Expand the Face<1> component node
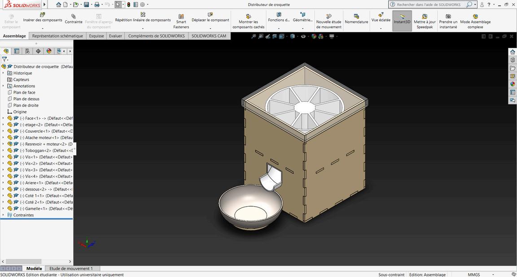517x277 pixels. click(3, 118)
